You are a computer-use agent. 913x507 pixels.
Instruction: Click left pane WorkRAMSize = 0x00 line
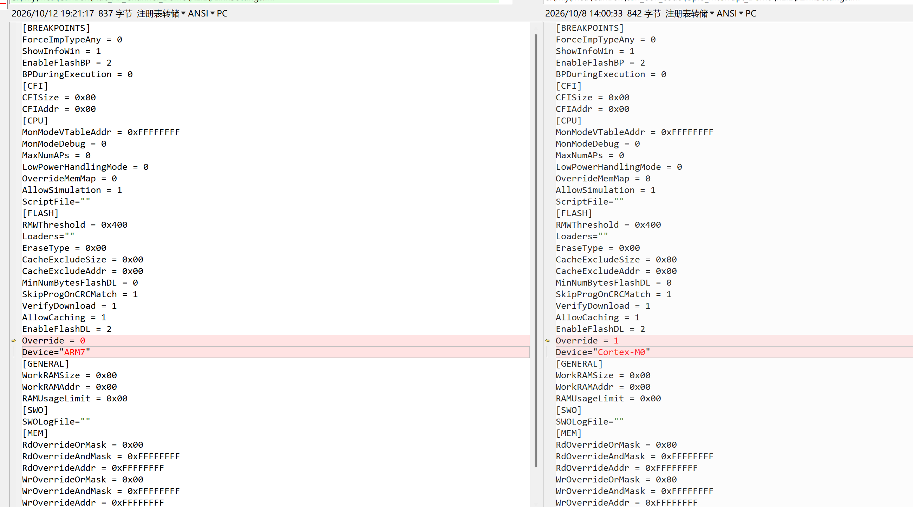pos(70,375)
